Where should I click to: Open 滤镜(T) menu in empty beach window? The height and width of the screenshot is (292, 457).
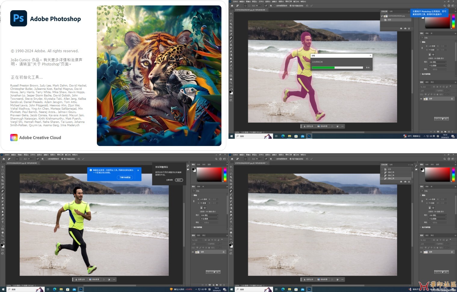[275, 155]
